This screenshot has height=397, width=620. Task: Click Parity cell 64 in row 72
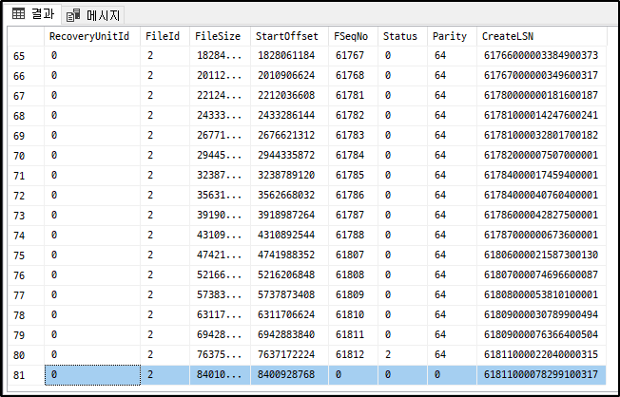pyautogui.click(x=452, y=195)
